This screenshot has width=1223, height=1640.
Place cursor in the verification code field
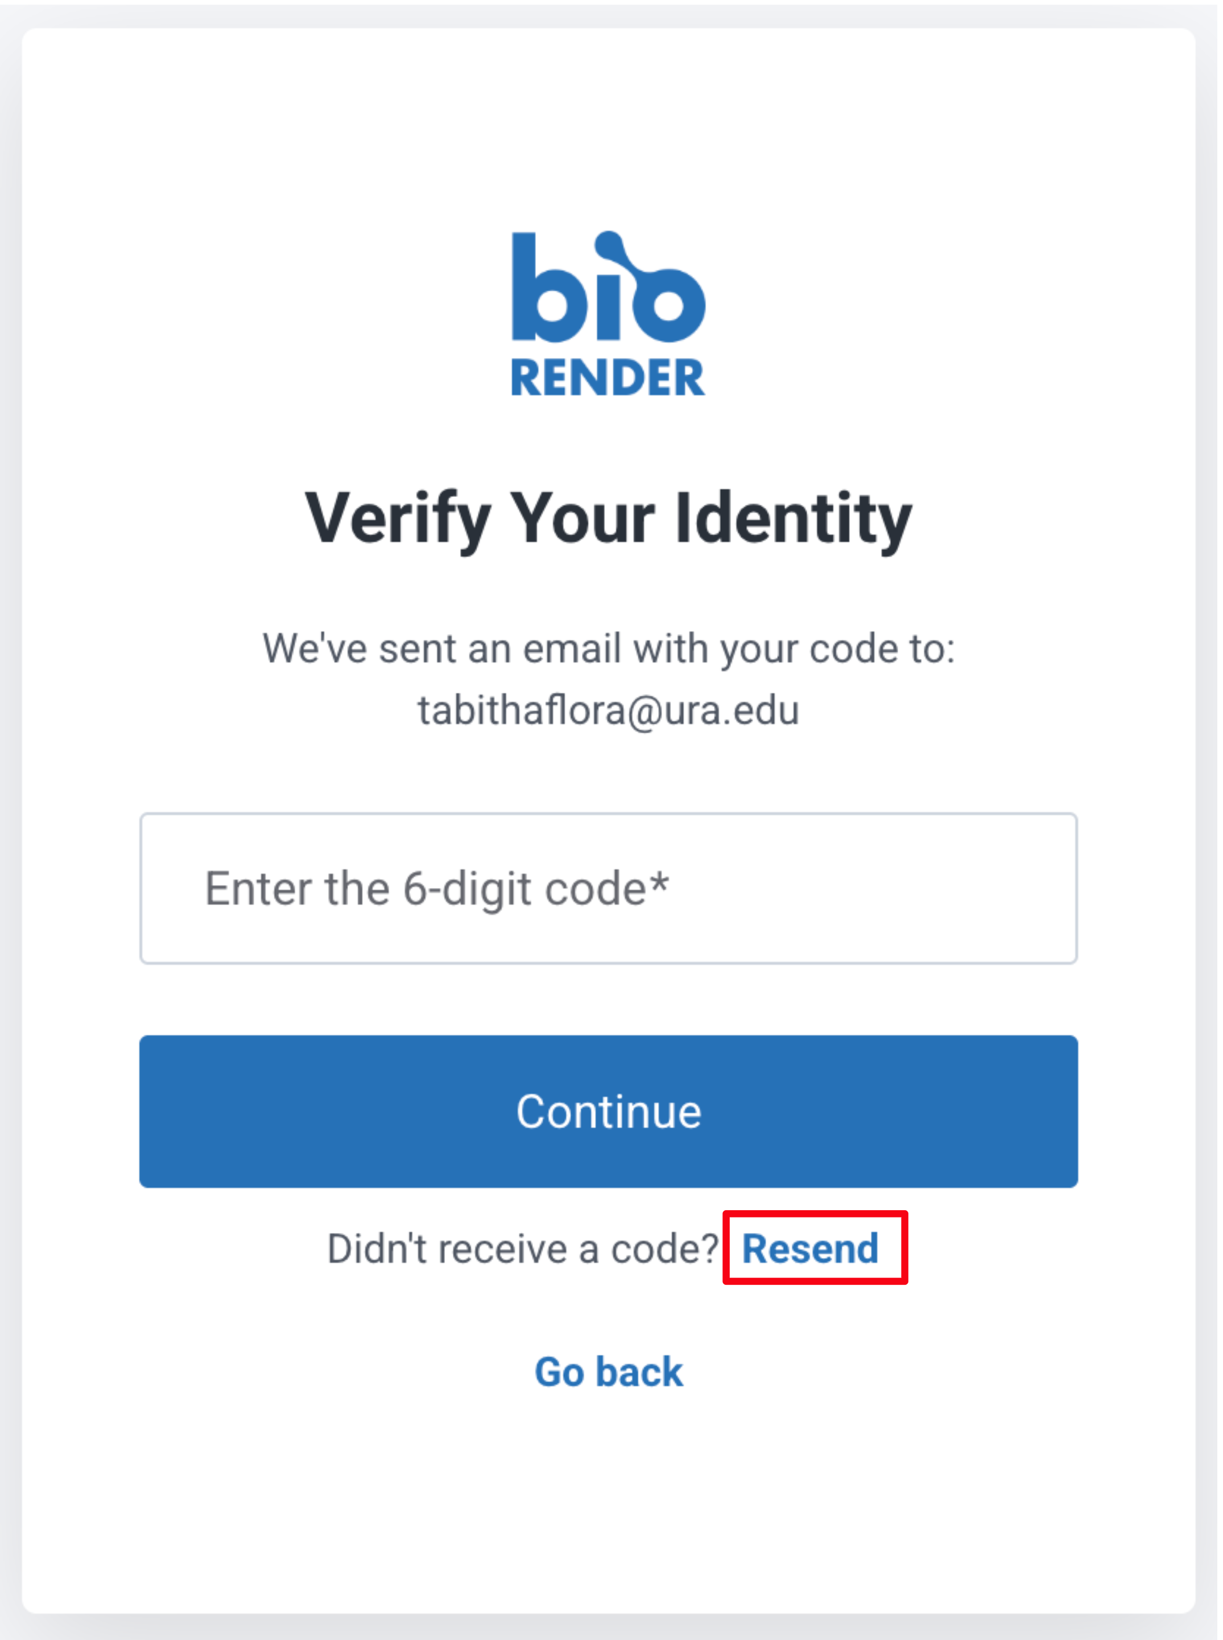point(608,888)
